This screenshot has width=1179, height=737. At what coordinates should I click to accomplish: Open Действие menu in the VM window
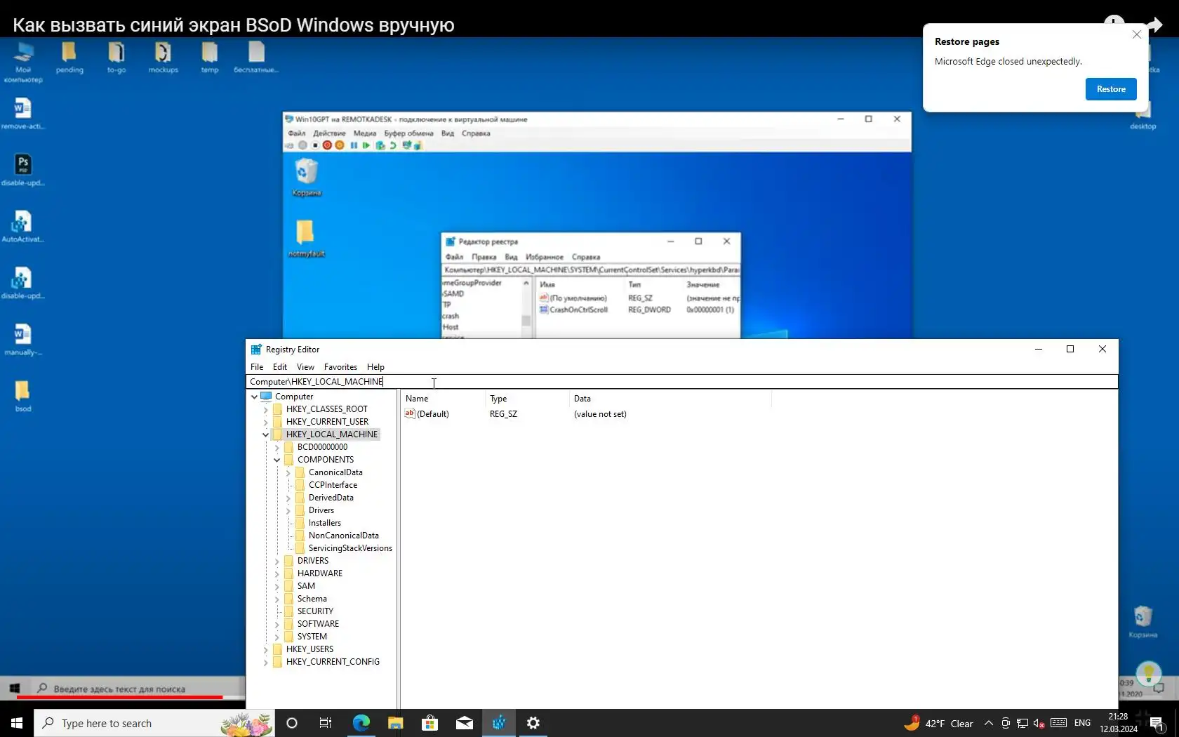[329, 133]
